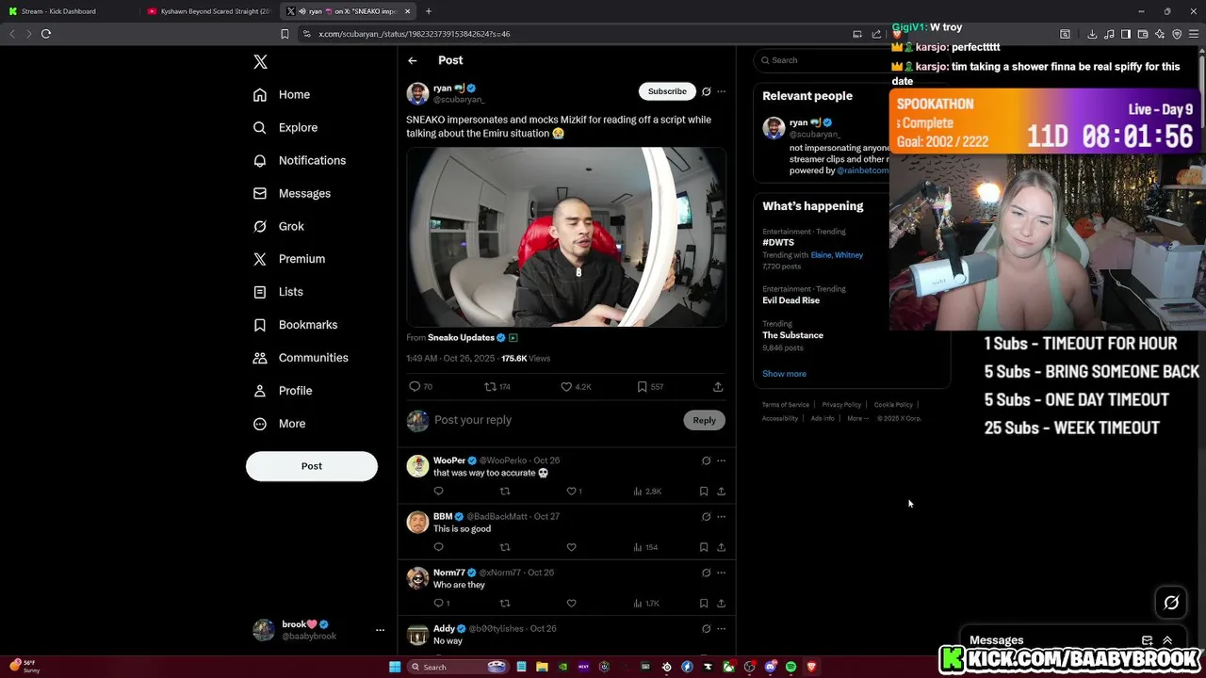Compose new message icon in Messages drawer
The height and width of the screenshot is (678, 1206).
tap(1147, 640)
